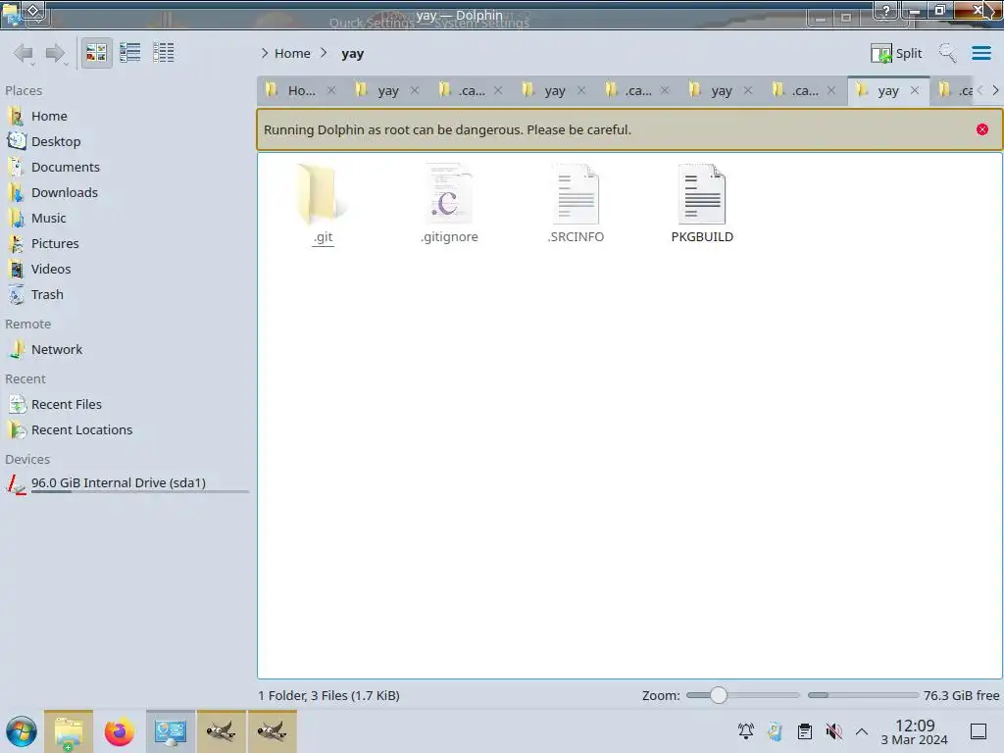This screenshot has height=753, width=1004.
Task: Click the '76.3 GiB free' label
Action: click(961, 695)
